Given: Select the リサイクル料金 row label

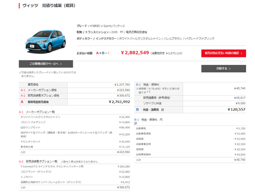Looking at the screenshot, I should click(152, 103).
